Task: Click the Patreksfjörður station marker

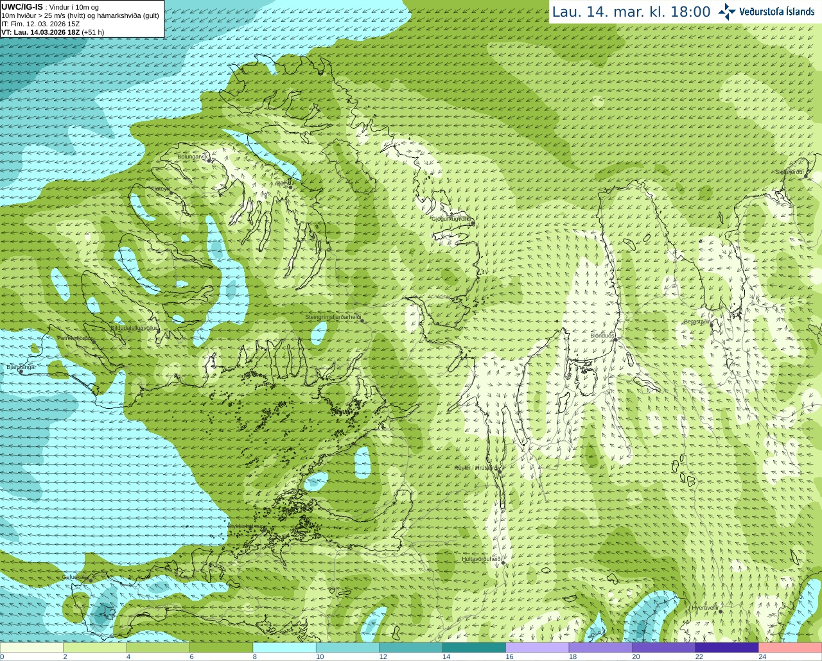Action: [x=94, y=341]
